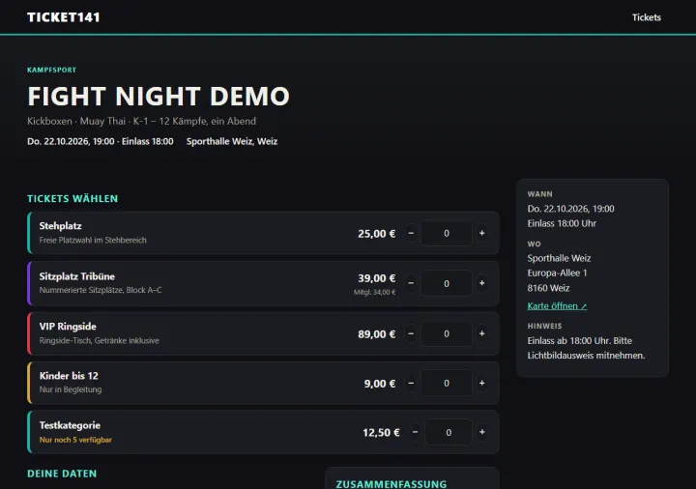Click the 12,50 € price

pyautogui.click(x=381, y=433)
